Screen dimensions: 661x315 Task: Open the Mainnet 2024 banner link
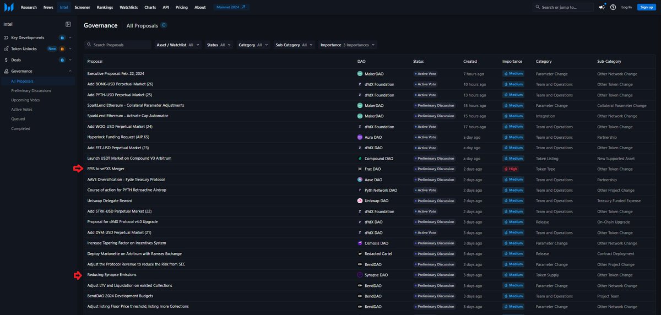coord(231,7)
